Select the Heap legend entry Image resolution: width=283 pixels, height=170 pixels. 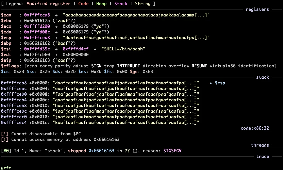[101, 4]
